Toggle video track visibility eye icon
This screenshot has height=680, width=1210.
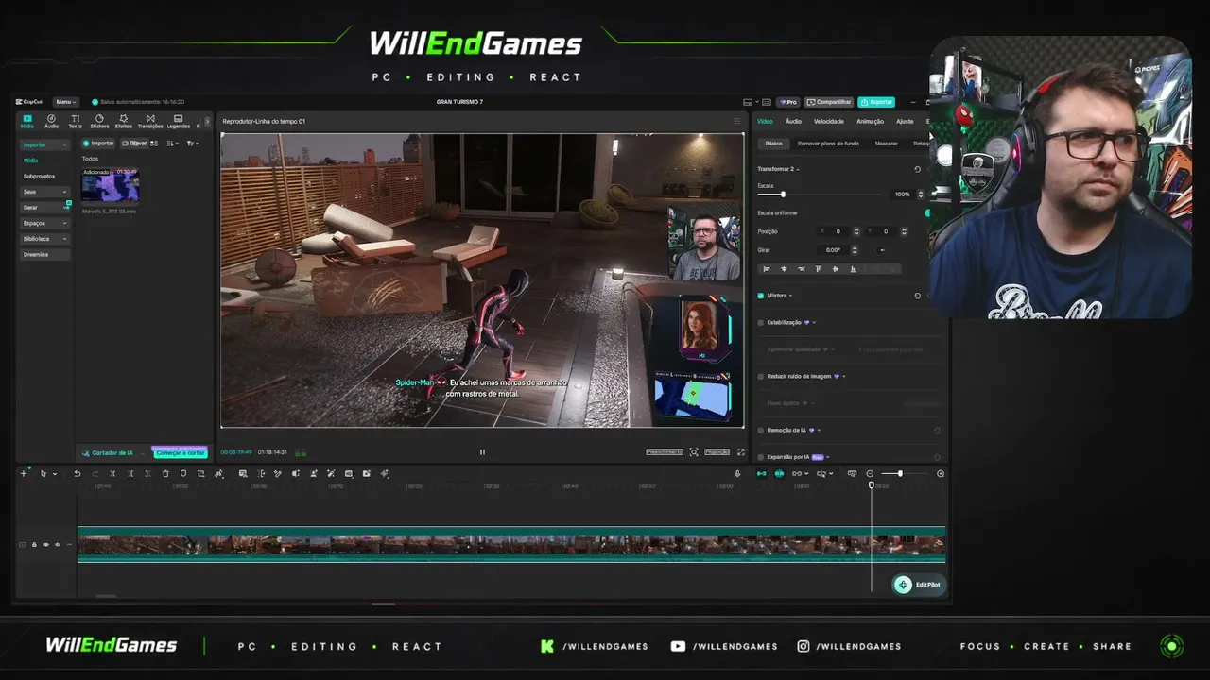pos(45,545)
